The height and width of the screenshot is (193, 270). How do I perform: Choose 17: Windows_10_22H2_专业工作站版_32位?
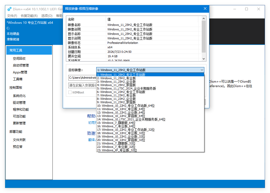pos(150,130)
